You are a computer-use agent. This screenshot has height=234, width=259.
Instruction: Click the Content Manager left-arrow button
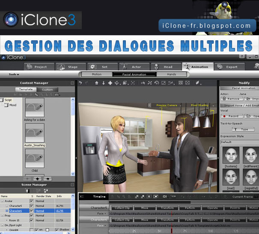(x=37, y=179)
